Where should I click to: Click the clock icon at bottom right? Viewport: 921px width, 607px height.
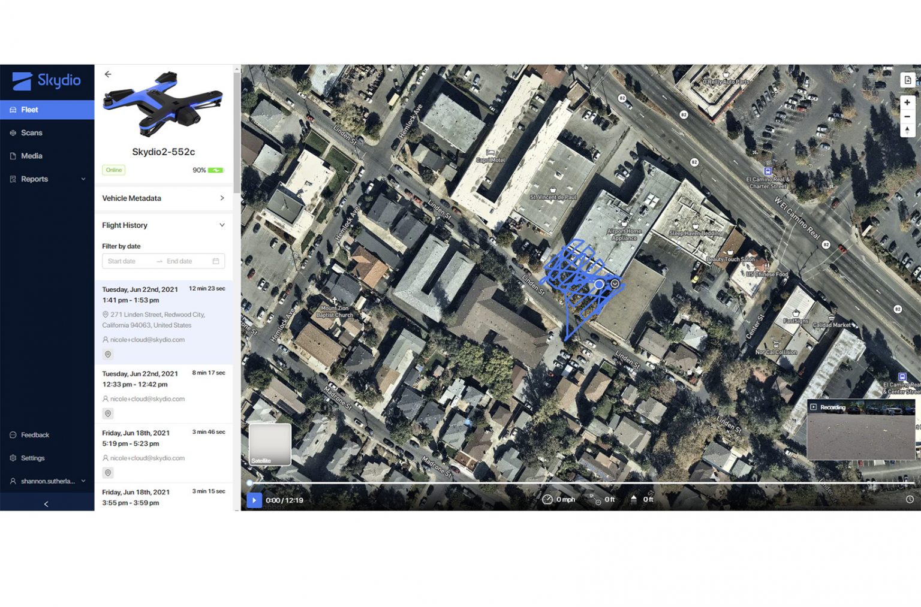[x=909, y=499]
